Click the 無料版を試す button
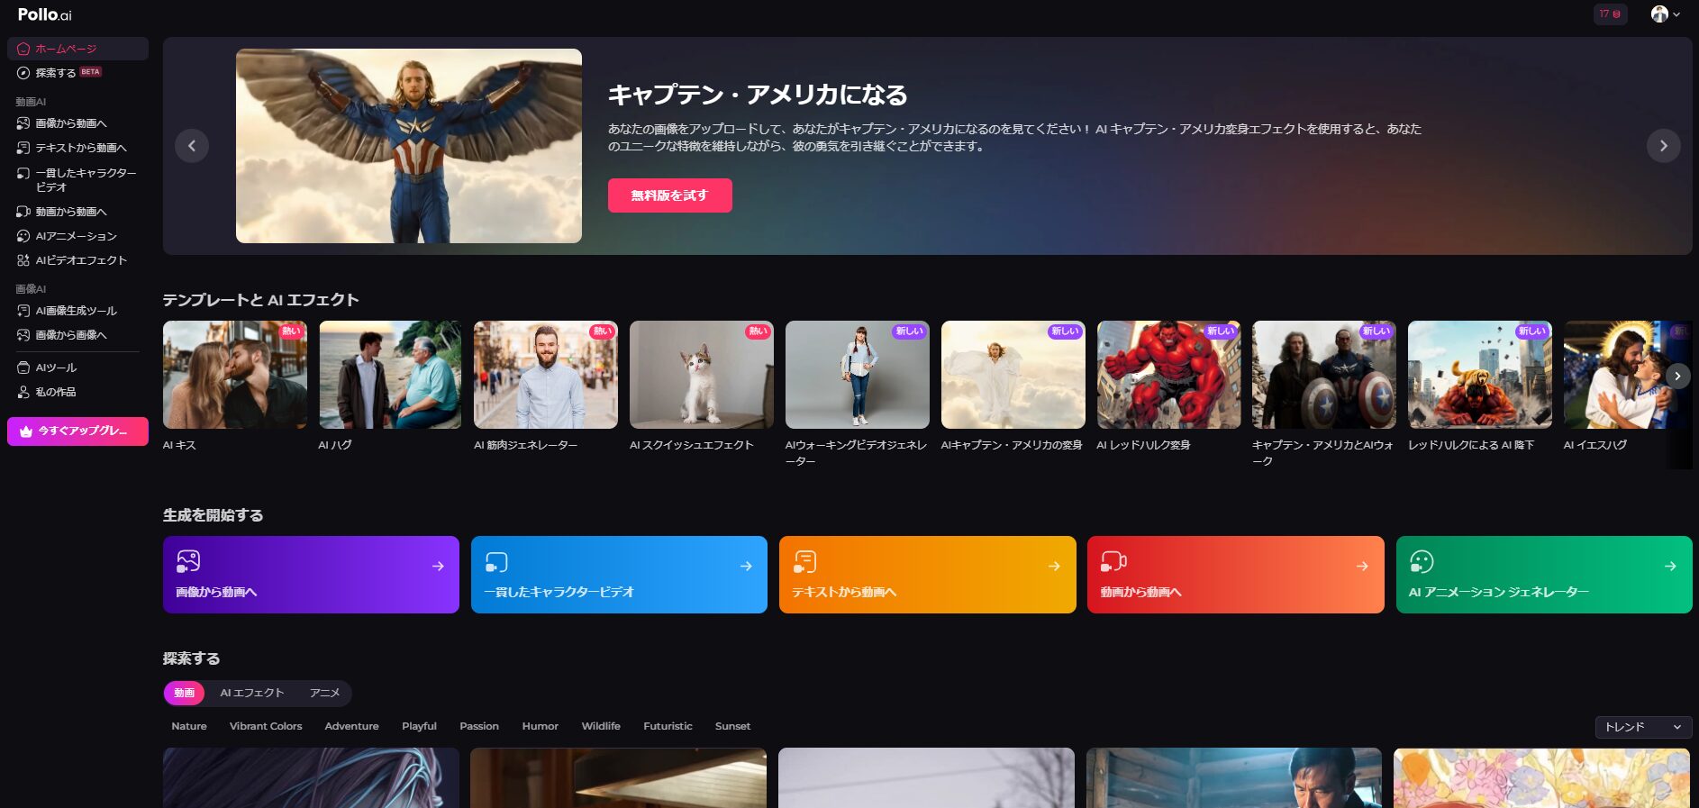Screen dimensions: 1699x808 tap(669, 195)
